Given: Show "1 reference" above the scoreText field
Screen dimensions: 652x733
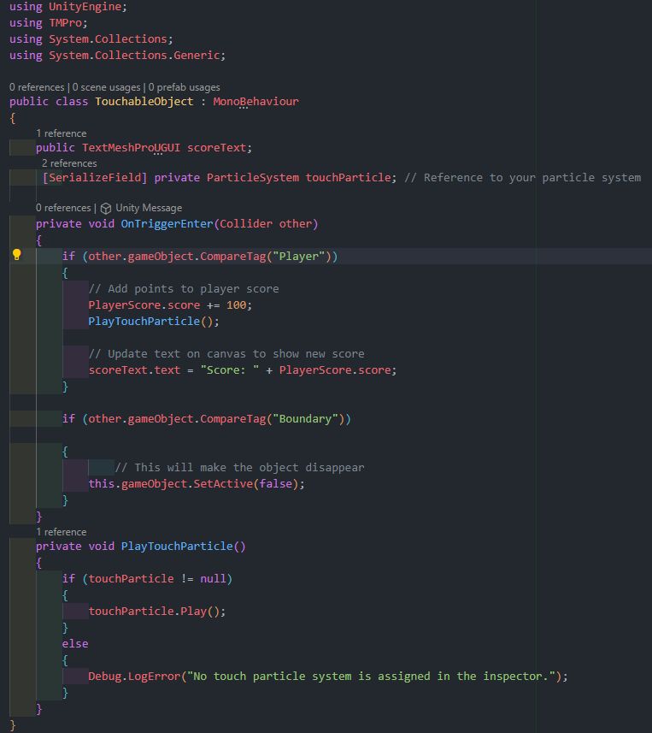Looking at the screenshot, I should click(x=61, y=133).
